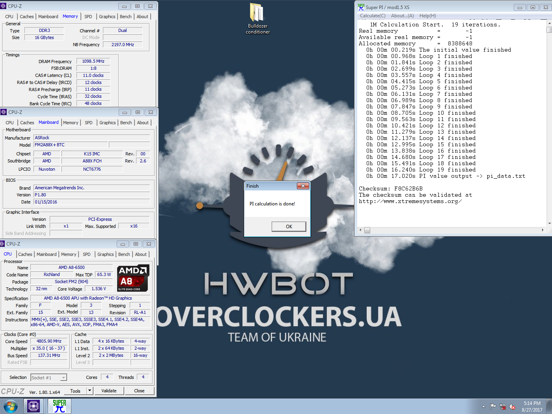The image size is (552, 414).
Task: Click the network tray icon
Action: 503,407
